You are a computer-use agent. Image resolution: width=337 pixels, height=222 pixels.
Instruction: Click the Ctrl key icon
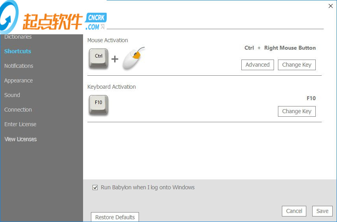98,59
